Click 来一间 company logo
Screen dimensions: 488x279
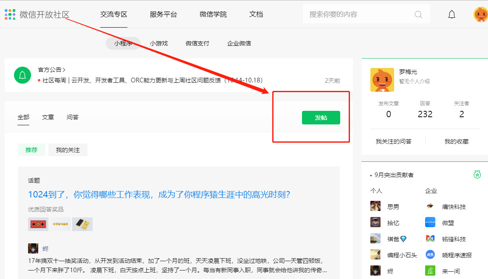430,271
